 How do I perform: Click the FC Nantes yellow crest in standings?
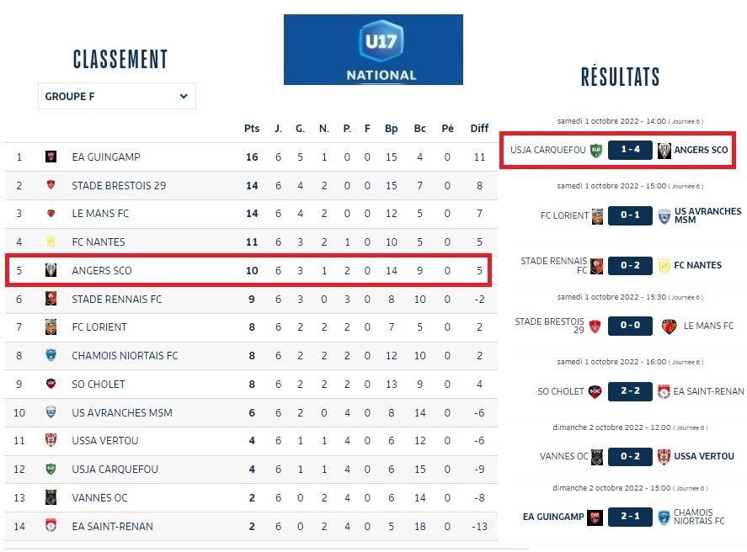pos(51,242)
